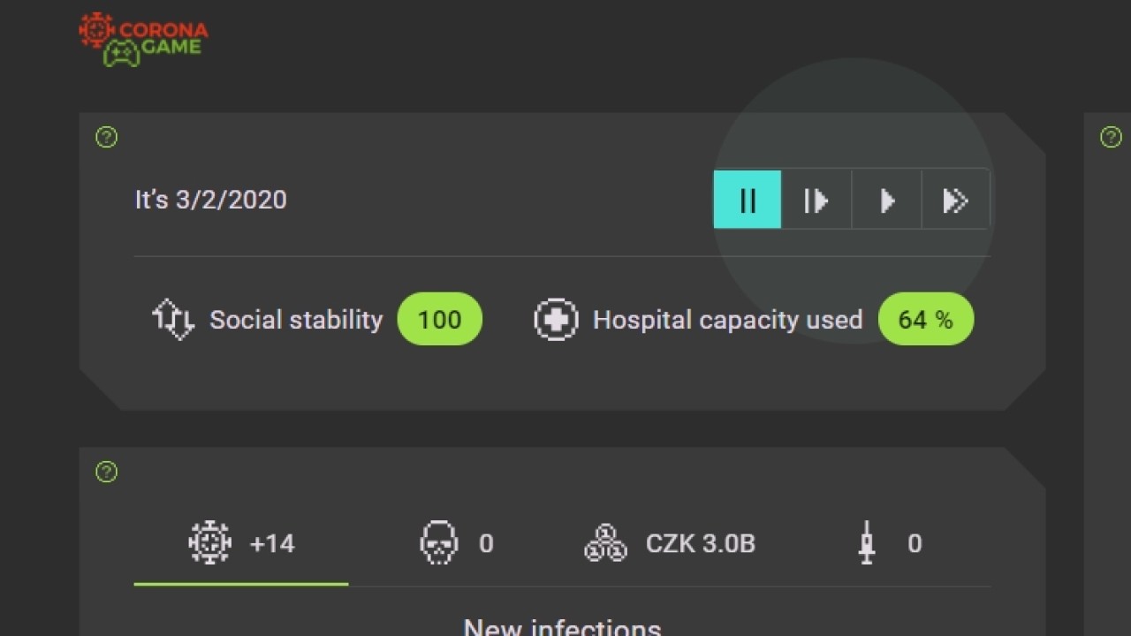
Task: Play the simulation at normal speed
Action: pyautogui.click(x=886, y=201)
